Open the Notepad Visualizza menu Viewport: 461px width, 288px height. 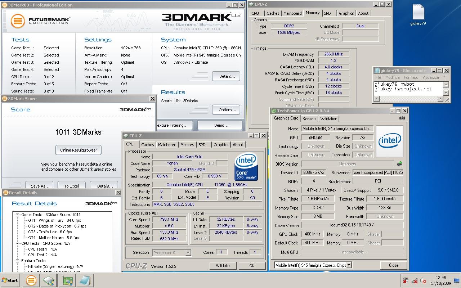pos(430,77)
